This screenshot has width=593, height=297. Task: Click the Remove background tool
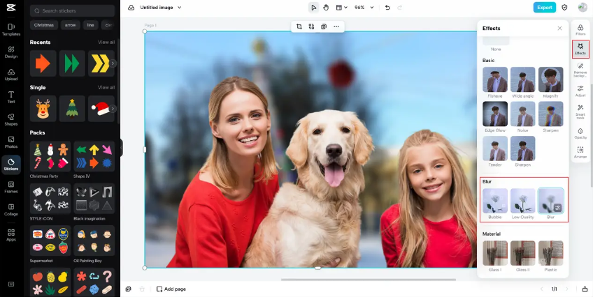[580, 70]
